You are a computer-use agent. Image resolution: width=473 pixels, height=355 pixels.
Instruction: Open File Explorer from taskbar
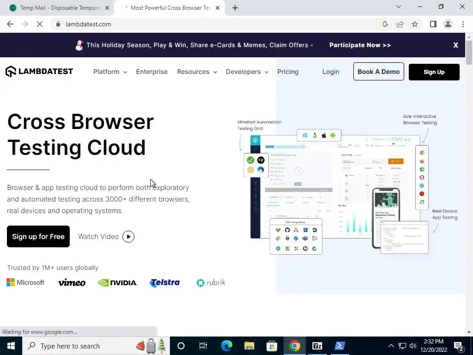tap(249, 346)
